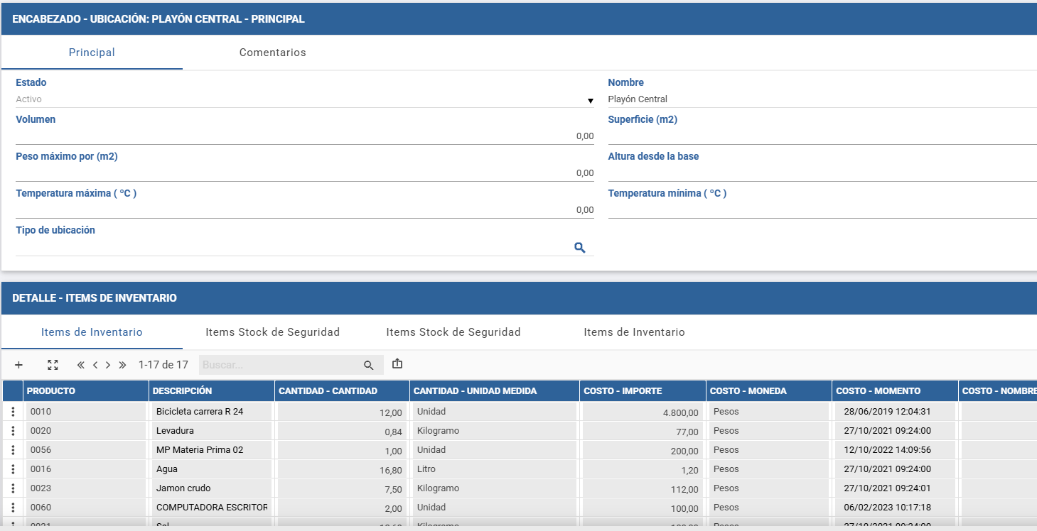The height and width of the screenshot is (531, 1037).
Task: Click the Superficie (m2) field
Action: tap(822, 136)
